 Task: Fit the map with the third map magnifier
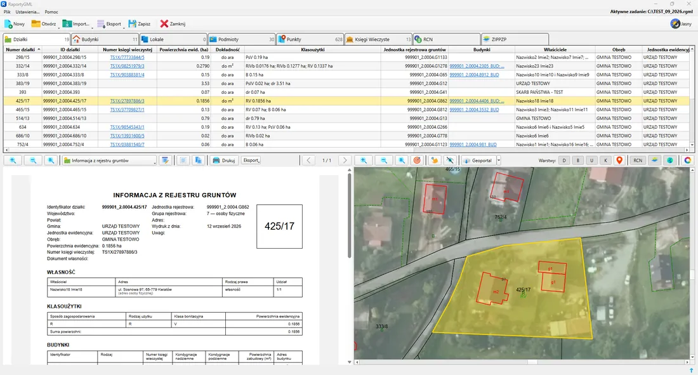pos(402,161)
